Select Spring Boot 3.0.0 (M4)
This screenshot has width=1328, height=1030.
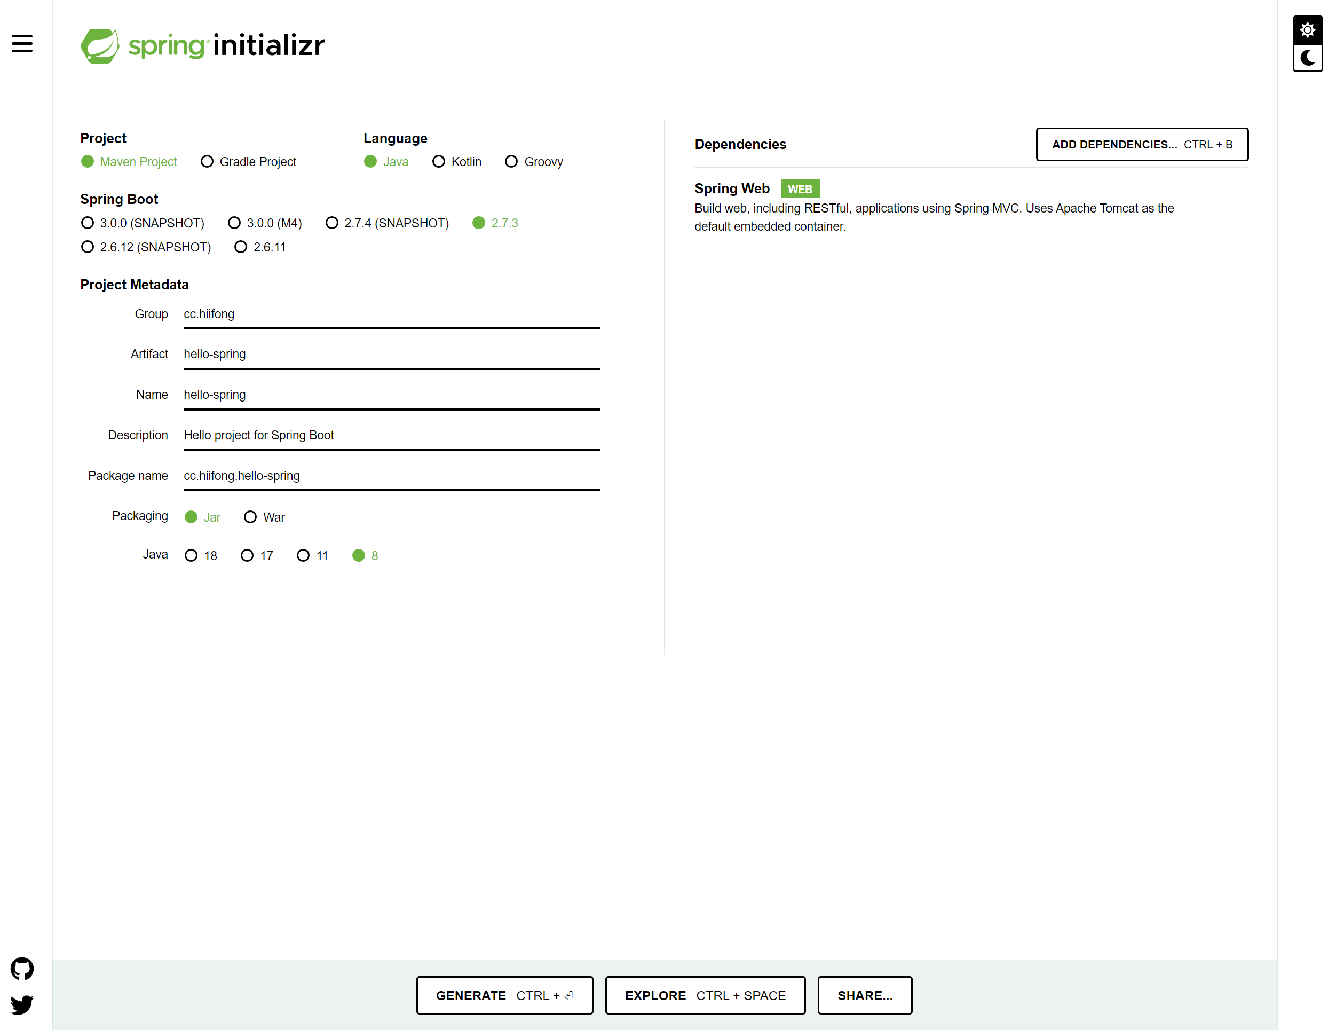click(x=234, y=223)
